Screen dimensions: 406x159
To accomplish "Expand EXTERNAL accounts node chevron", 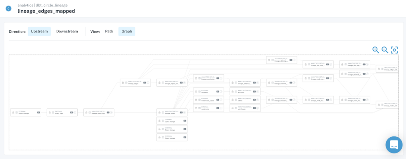I will 221,91.
